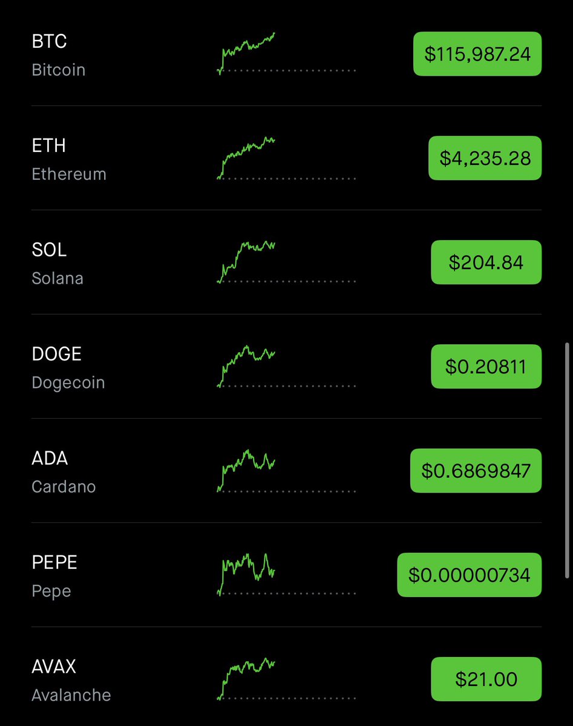Tap the Solana price button $204.84
573x726 pixels.
pyautogui.click(x=486, y=263)
